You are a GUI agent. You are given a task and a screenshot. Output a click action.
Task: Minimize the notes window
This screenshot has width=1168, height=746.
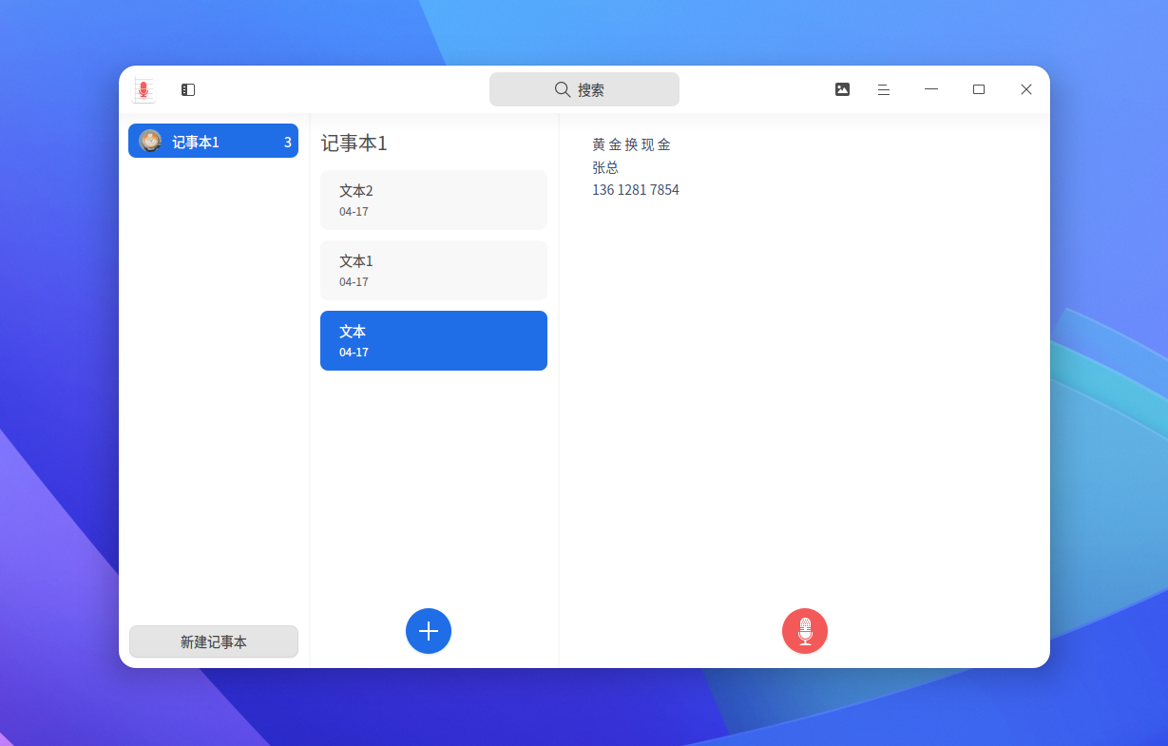[931, 89]
